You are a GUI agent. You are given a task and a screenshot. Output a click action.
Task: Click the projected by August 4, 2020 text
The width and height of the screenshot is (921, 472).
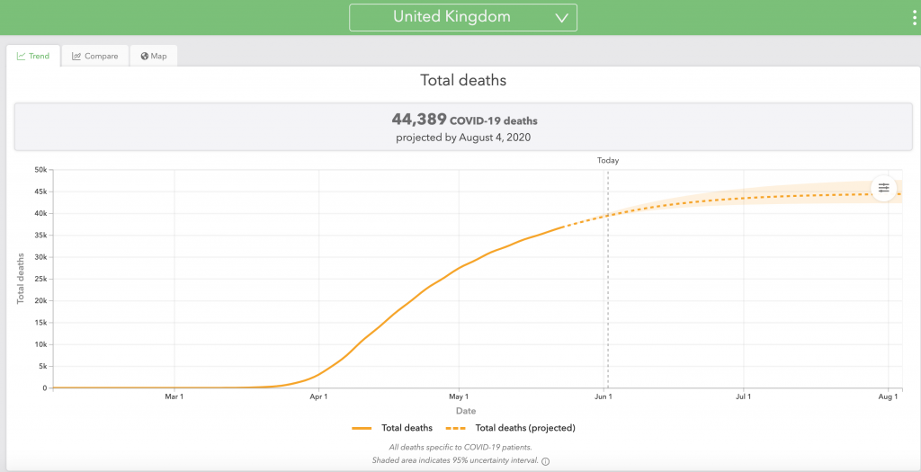point(463,138)
